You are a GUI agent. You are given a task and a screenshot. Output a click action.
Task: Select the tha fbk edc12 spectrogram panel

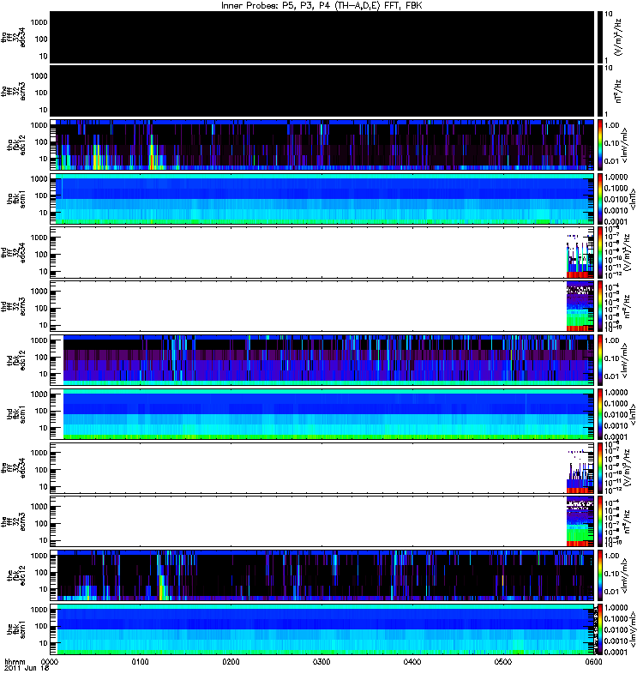click(x=321, y=145)
